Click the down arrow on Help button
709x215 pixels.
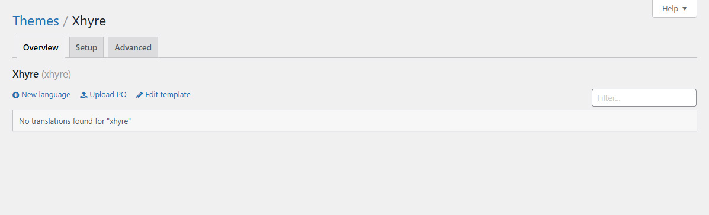pyautogui.click(x=685, y=8)
